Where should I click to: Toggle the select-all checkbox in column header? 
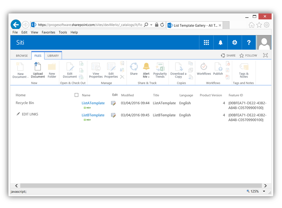click(x=76, y=95)
